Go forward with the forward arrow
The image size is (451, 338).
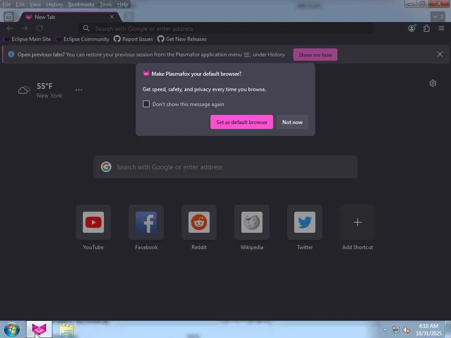(25, 28)
